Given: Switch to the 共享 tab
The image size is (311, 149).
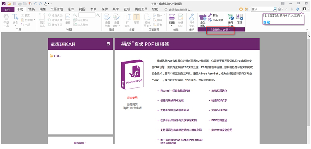Looking at the screenshot, I should [x=116, y=9].
